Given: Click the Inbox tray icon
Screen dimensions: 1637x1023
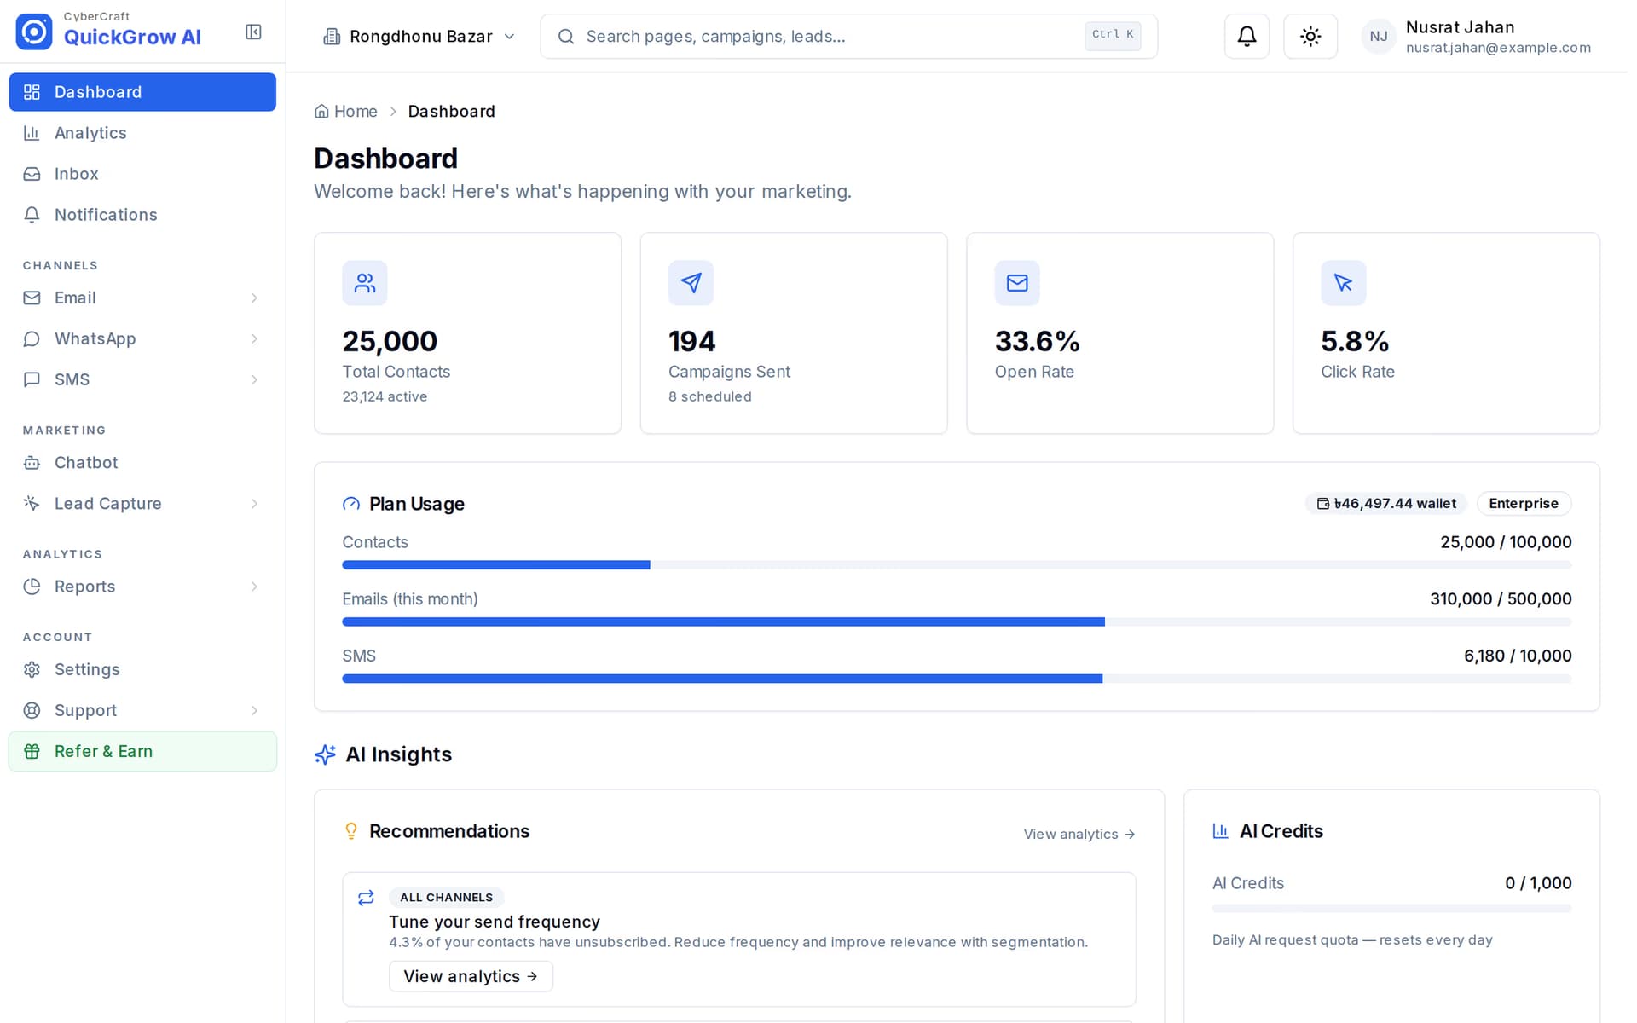Looking at the screenshot, I should click(x=32, y=174).
